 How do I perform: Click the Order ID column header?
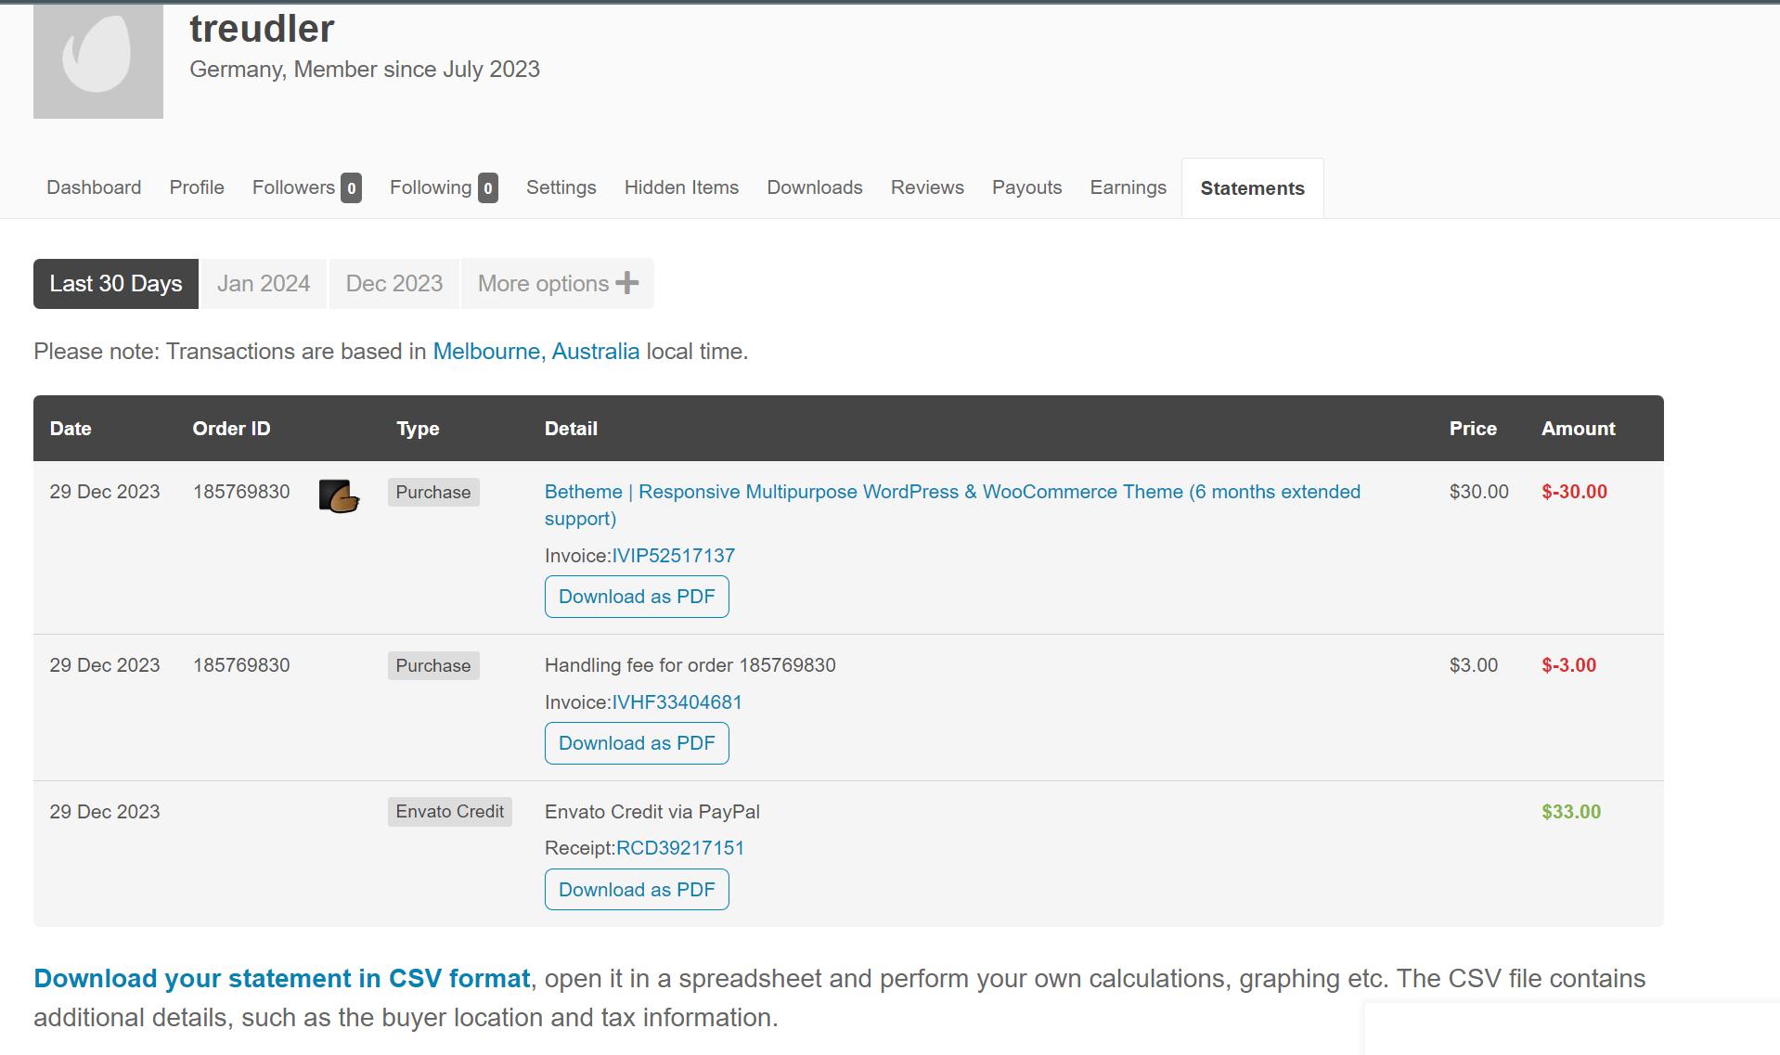coord(231,429)
